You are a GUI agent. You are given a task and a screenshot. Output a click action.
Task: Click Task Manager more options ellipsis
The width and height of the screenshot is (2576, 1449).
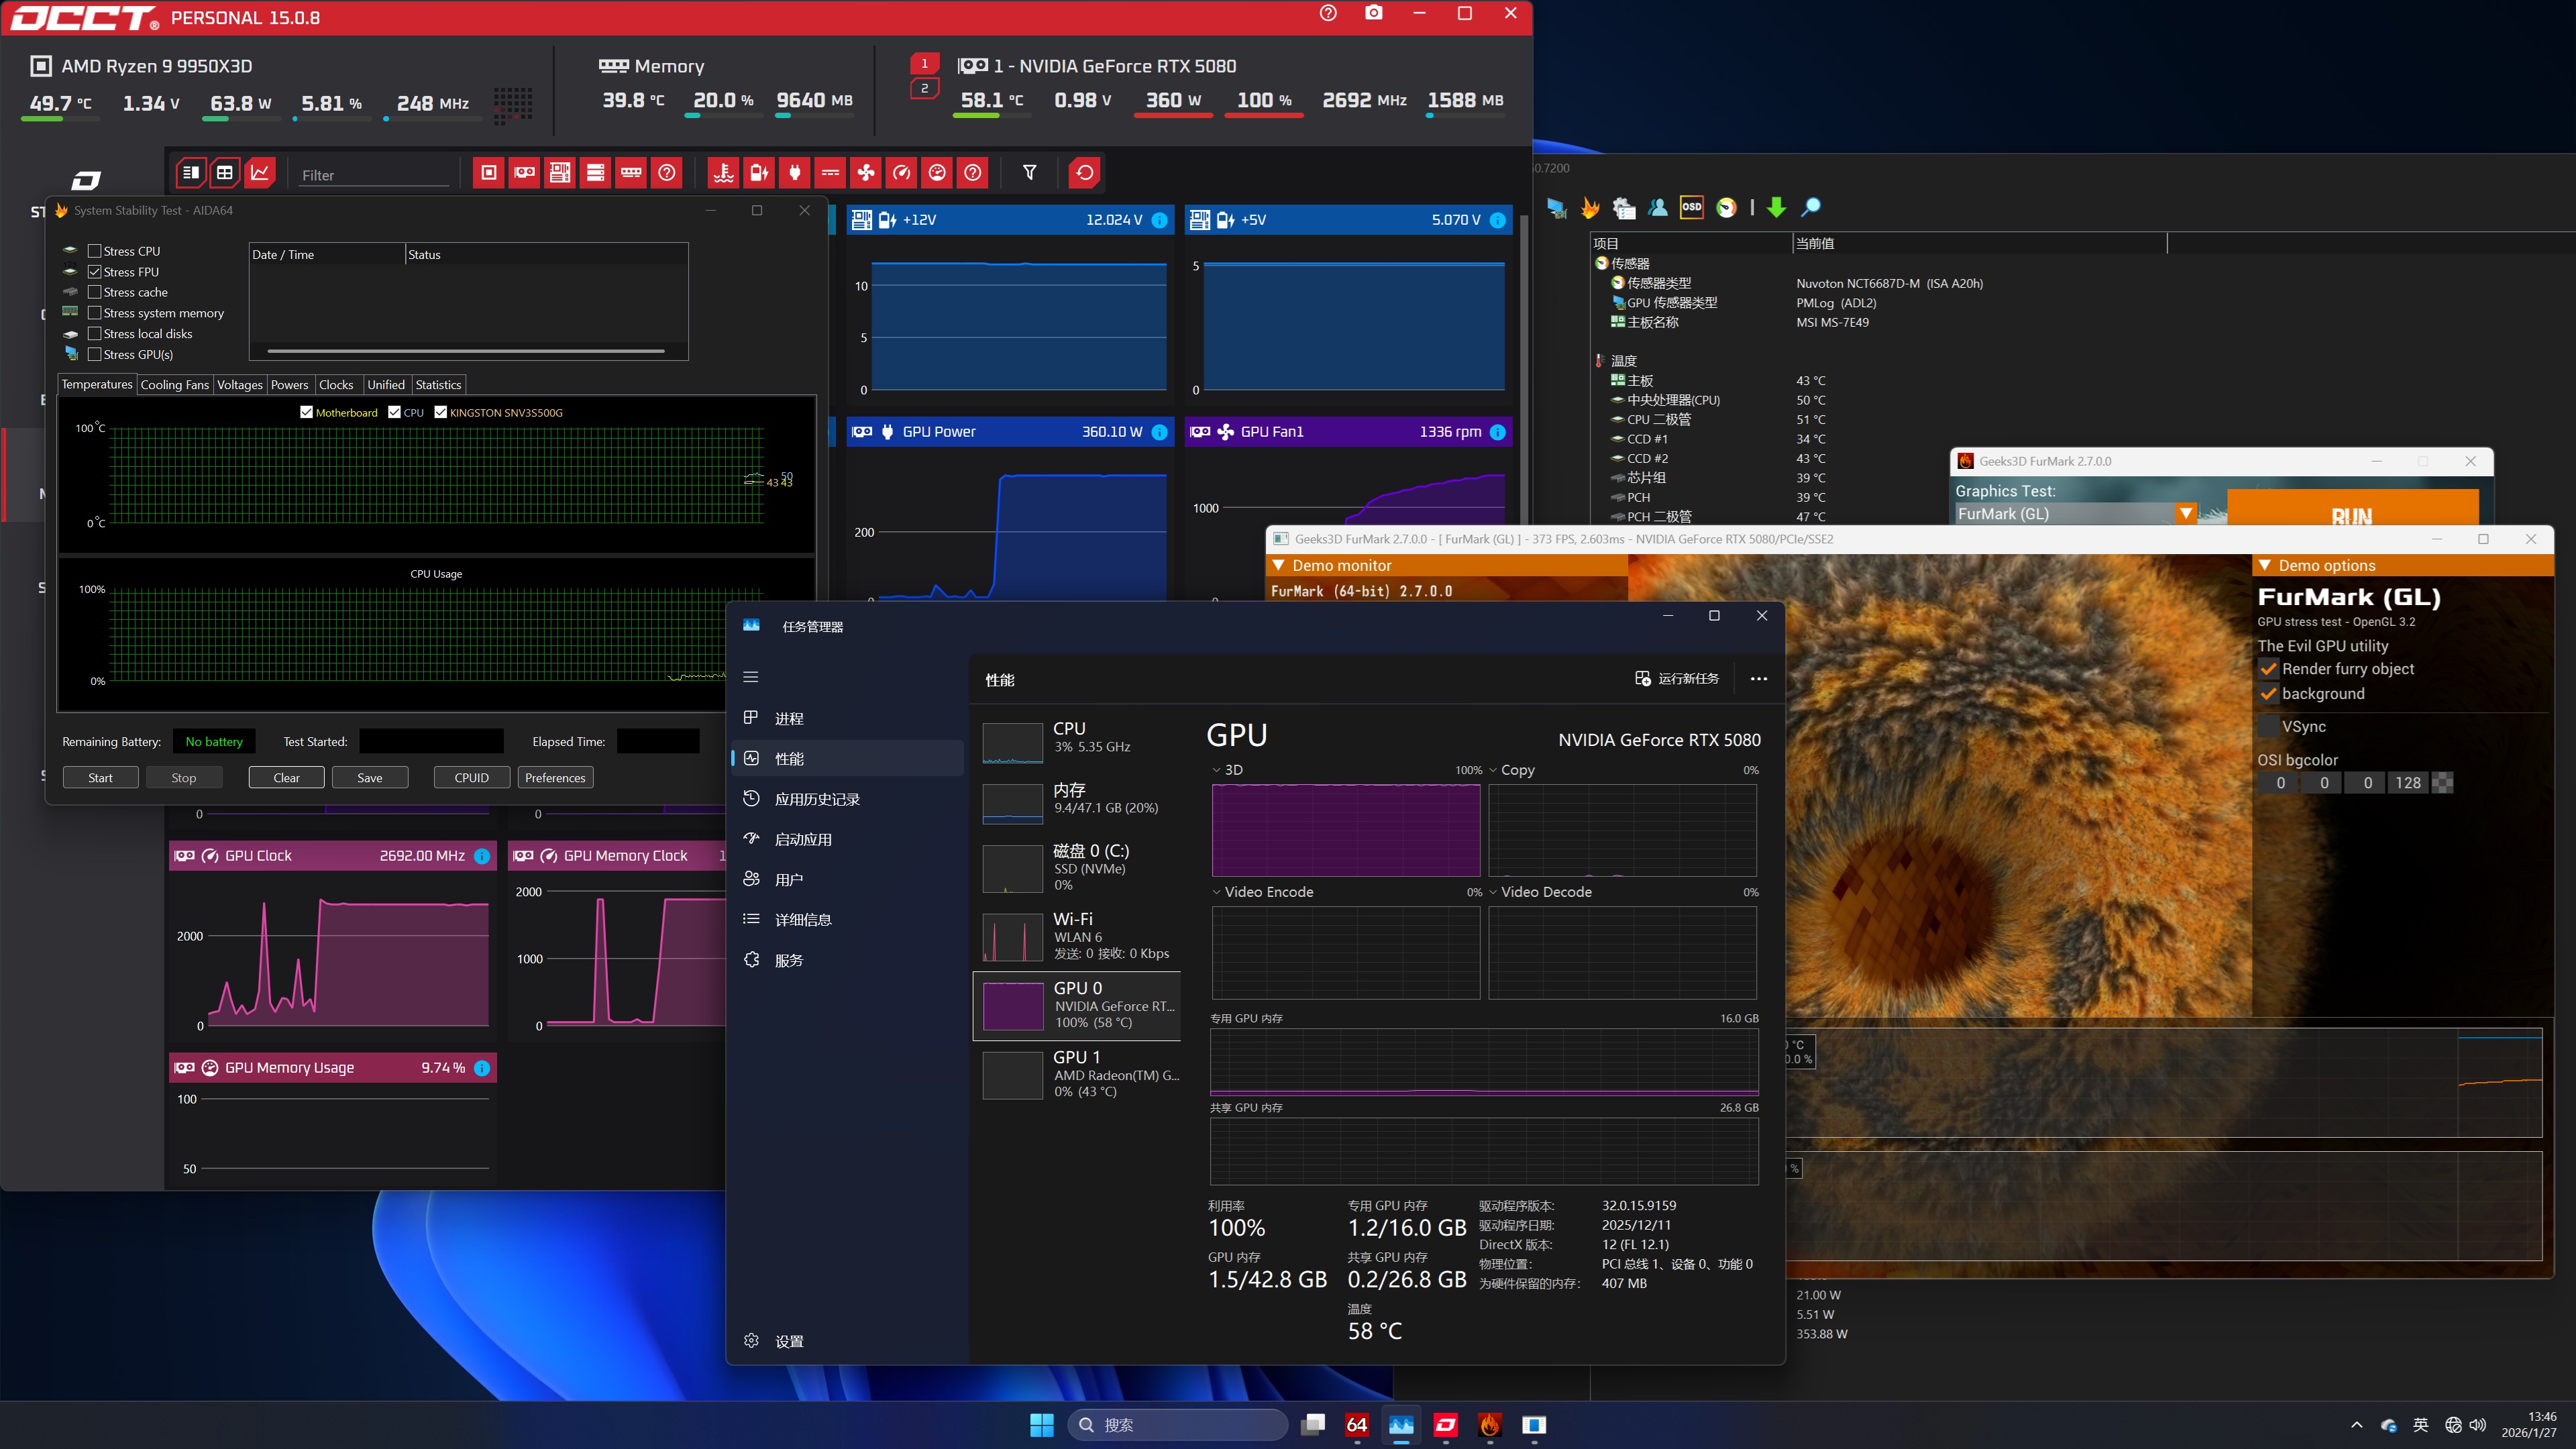1758,679
